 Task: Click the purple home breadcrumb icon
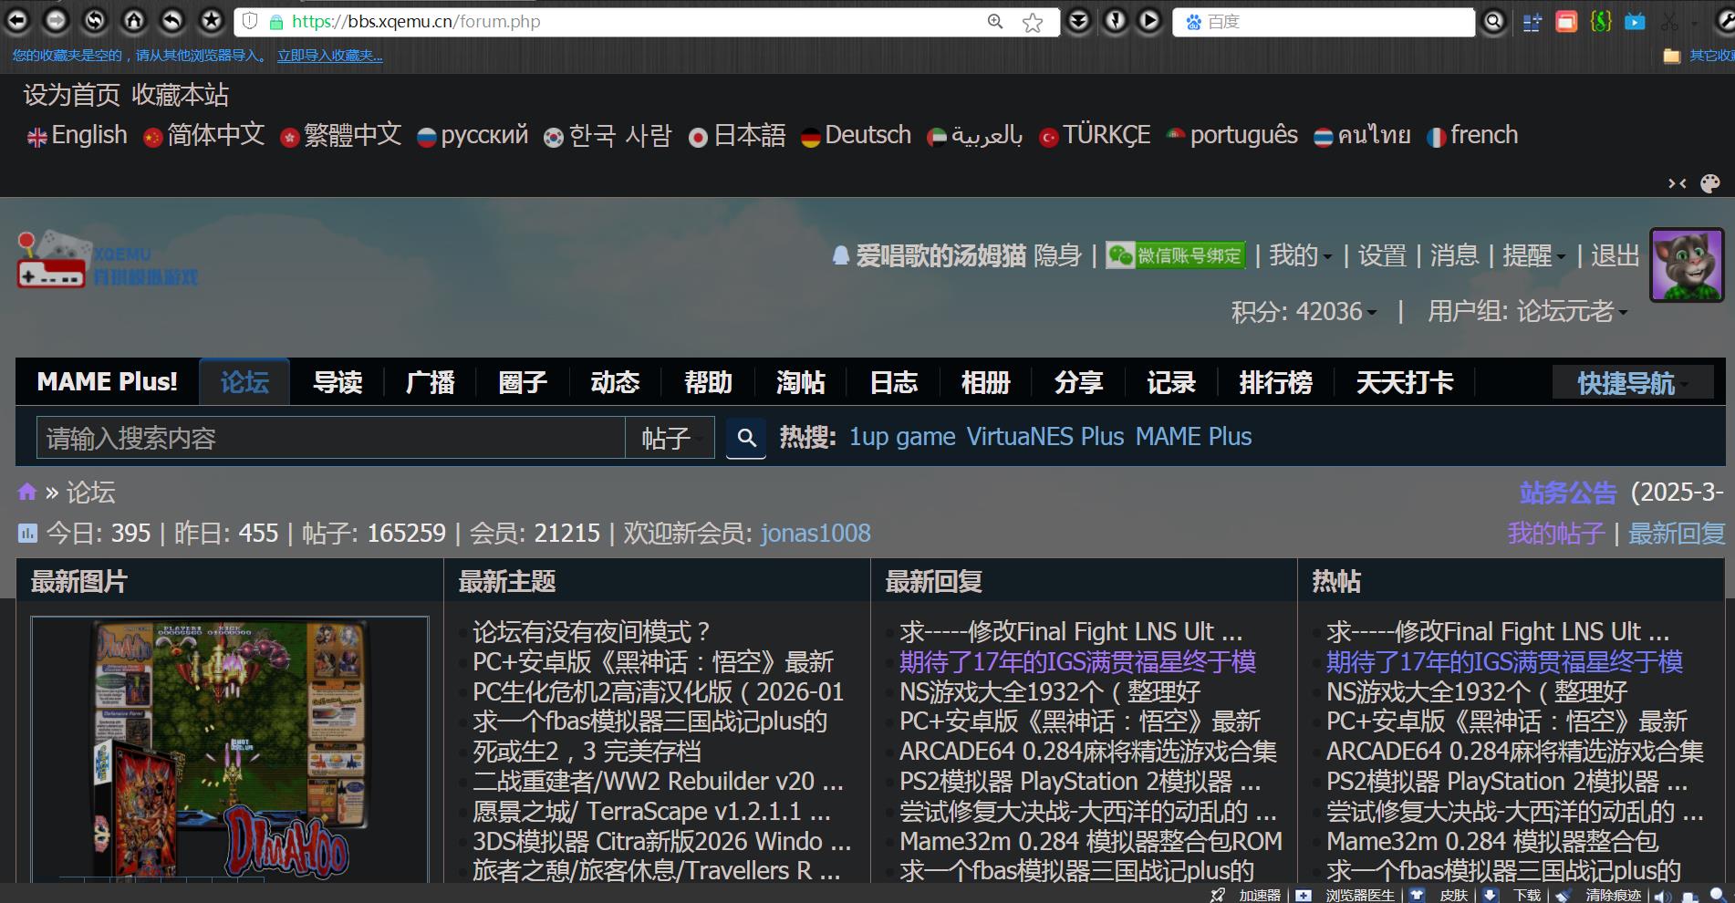pyautogui.click(x=27, y=493)
